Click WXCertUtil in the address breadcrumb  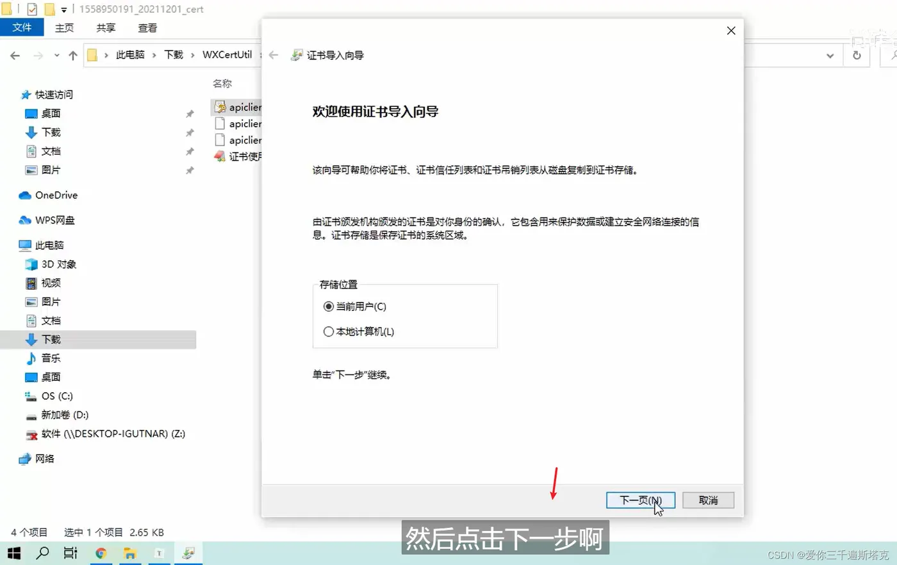(227, 55)
